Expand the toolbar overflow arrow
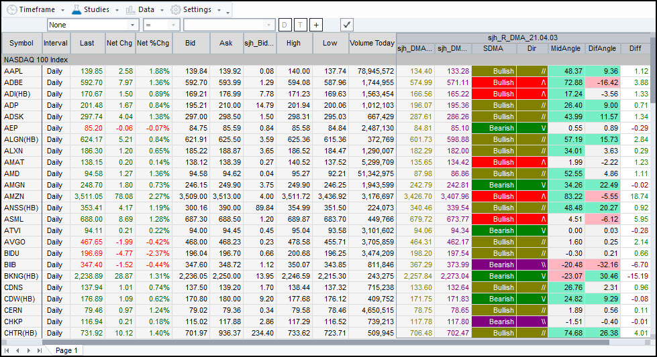The width and height of the screenshot is (657, 357). tap(228, 11)
